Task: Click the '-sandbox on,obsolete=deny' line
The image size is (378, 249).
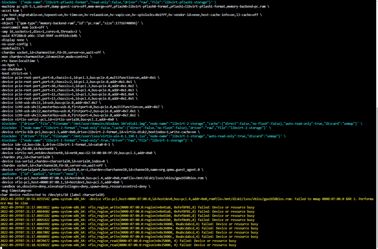Action: [x=75, y=186]
